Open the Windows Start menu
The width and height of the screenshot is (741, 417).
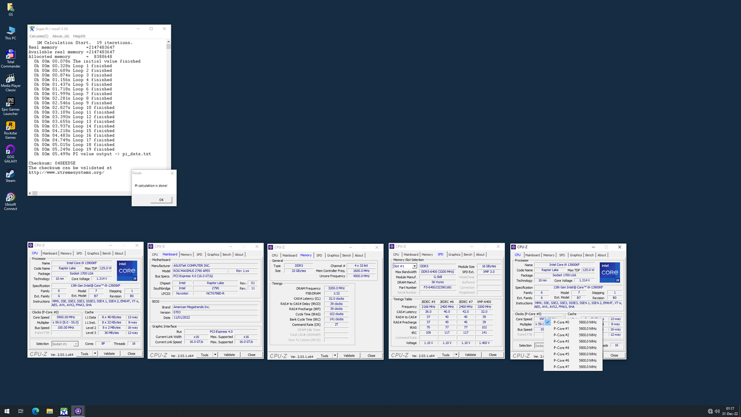[x=6, y=411]
